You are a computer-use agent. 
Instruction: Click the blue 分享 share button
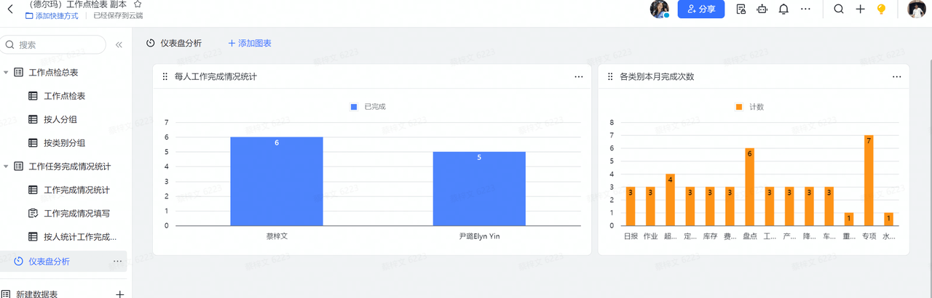[x=700, y=9]
